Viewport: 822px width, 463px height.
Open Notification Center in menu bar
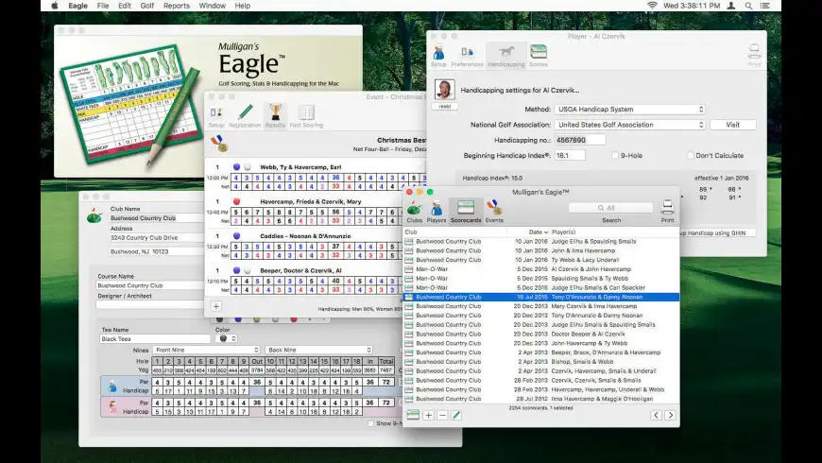pos(765,6)
